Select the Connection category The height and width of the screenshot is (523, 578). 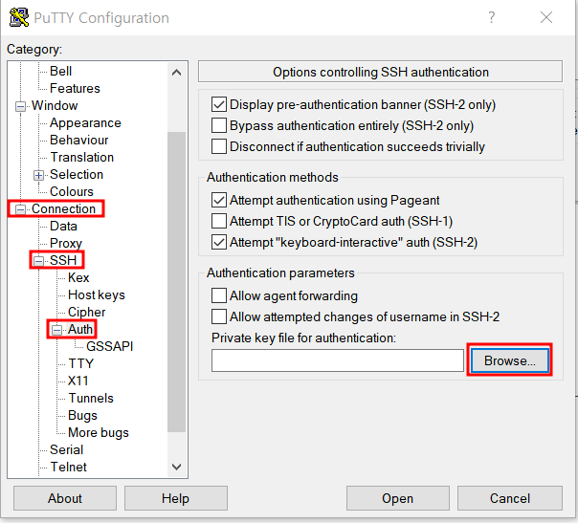click(63, 208)
